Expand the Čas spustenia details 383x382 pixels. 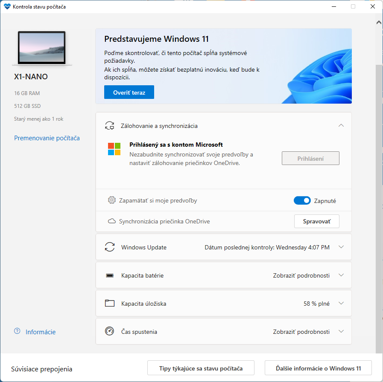(x=341, y=332)
